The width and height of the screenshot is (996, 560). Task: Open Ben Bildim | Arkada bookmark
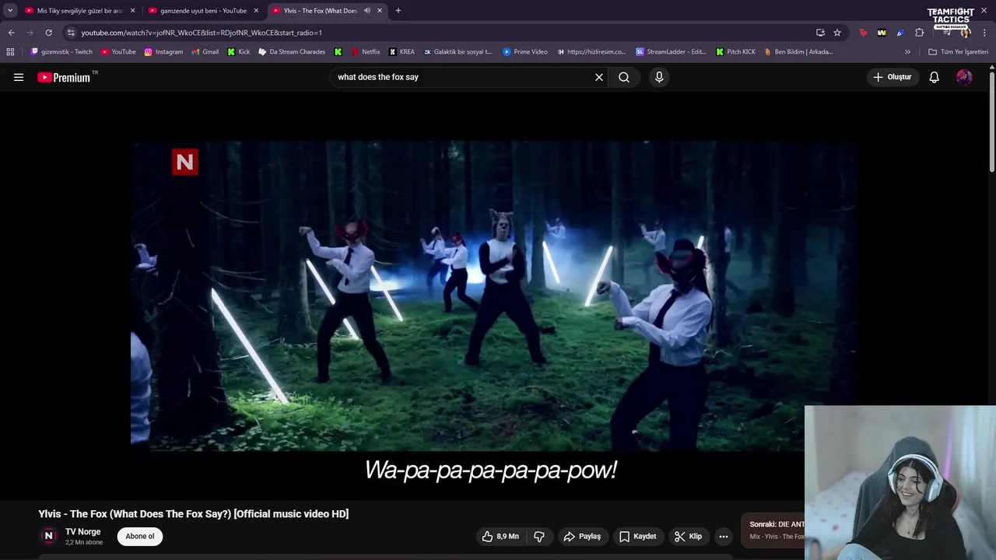tap(798, 52)
